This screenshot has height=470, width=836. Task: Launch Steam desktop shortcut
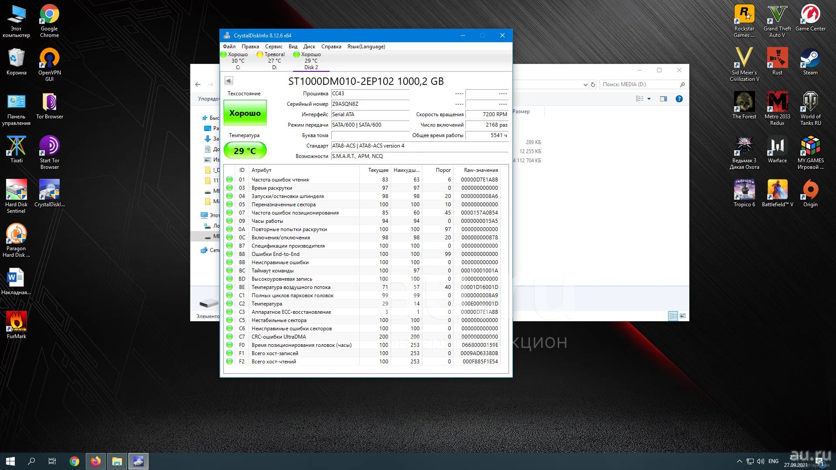[x=810, y=61]
